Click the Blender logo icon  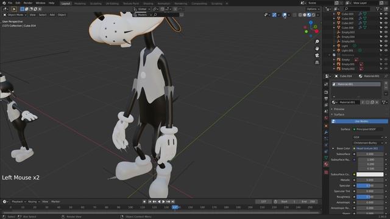point(4,3)
